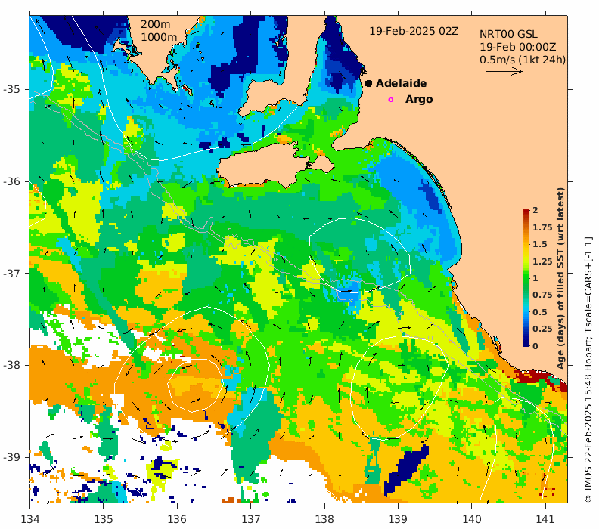Click the NRT00 GSL label text
This screenshot has height=529, width=599.
pos(508,34)
